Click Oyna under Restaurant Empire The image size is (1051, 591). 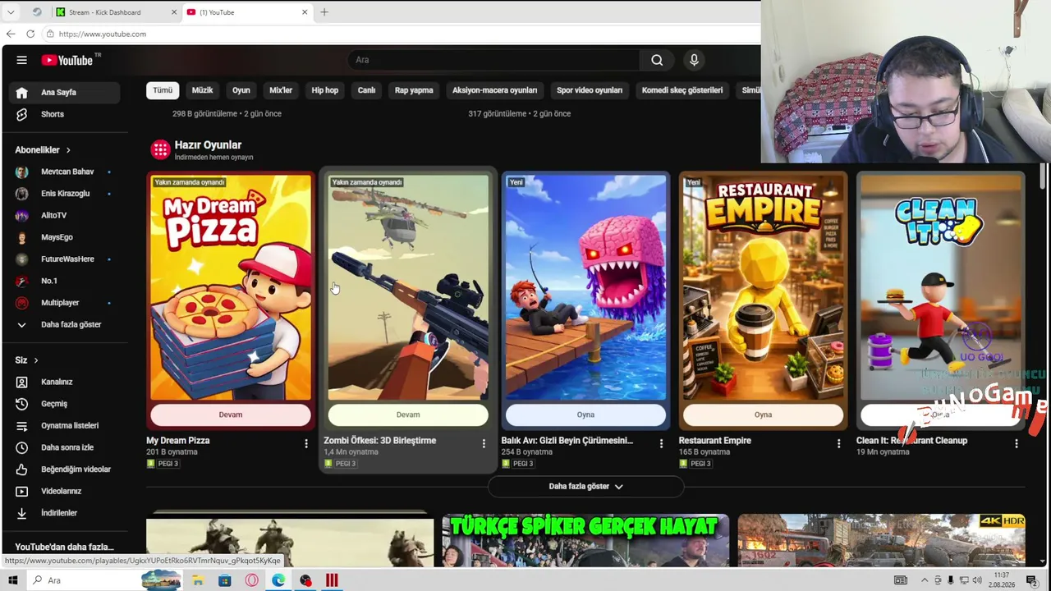pos(763,415)
